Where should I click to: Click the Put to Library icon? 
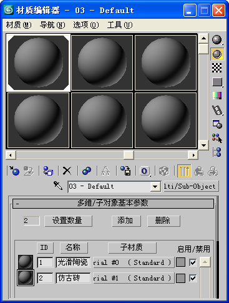(125, 171)
